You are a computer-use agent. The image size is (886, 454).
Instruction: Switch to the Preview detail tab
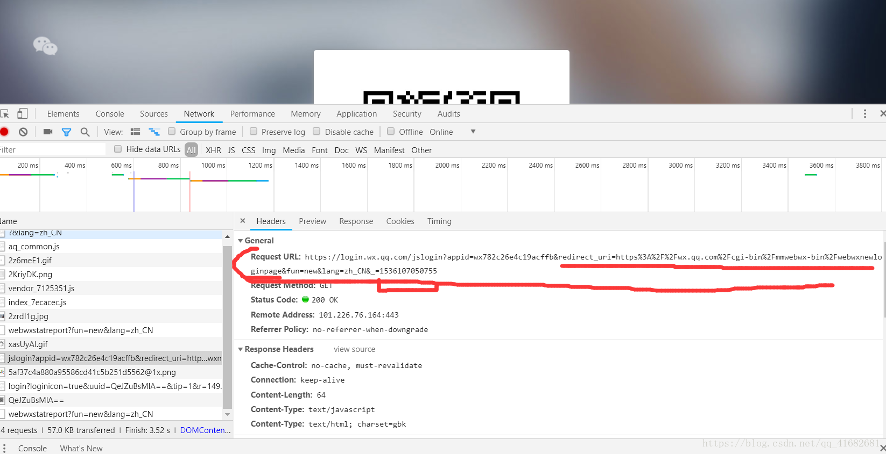[x=313, y=221]
